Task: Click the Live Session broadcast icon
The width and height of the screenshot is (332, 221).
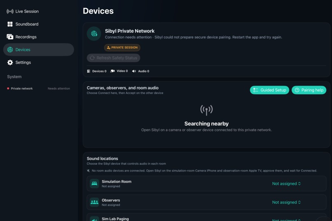Action: (10, 12)
